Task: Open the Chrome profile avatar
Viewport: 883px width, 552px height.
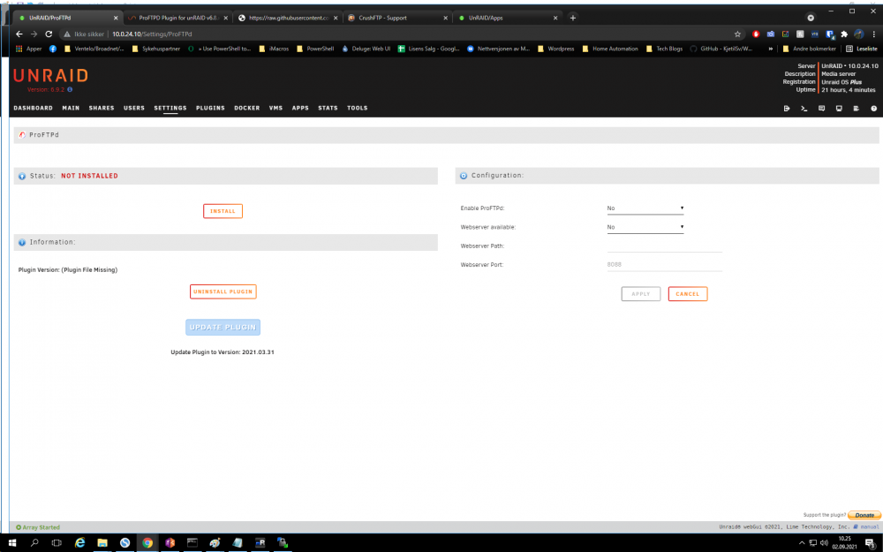Action: (x=859, y=34)
